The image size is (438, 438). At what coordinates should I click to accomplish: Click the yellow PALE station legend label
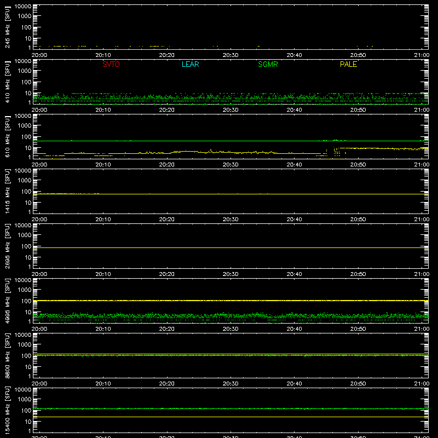point(348,64)
